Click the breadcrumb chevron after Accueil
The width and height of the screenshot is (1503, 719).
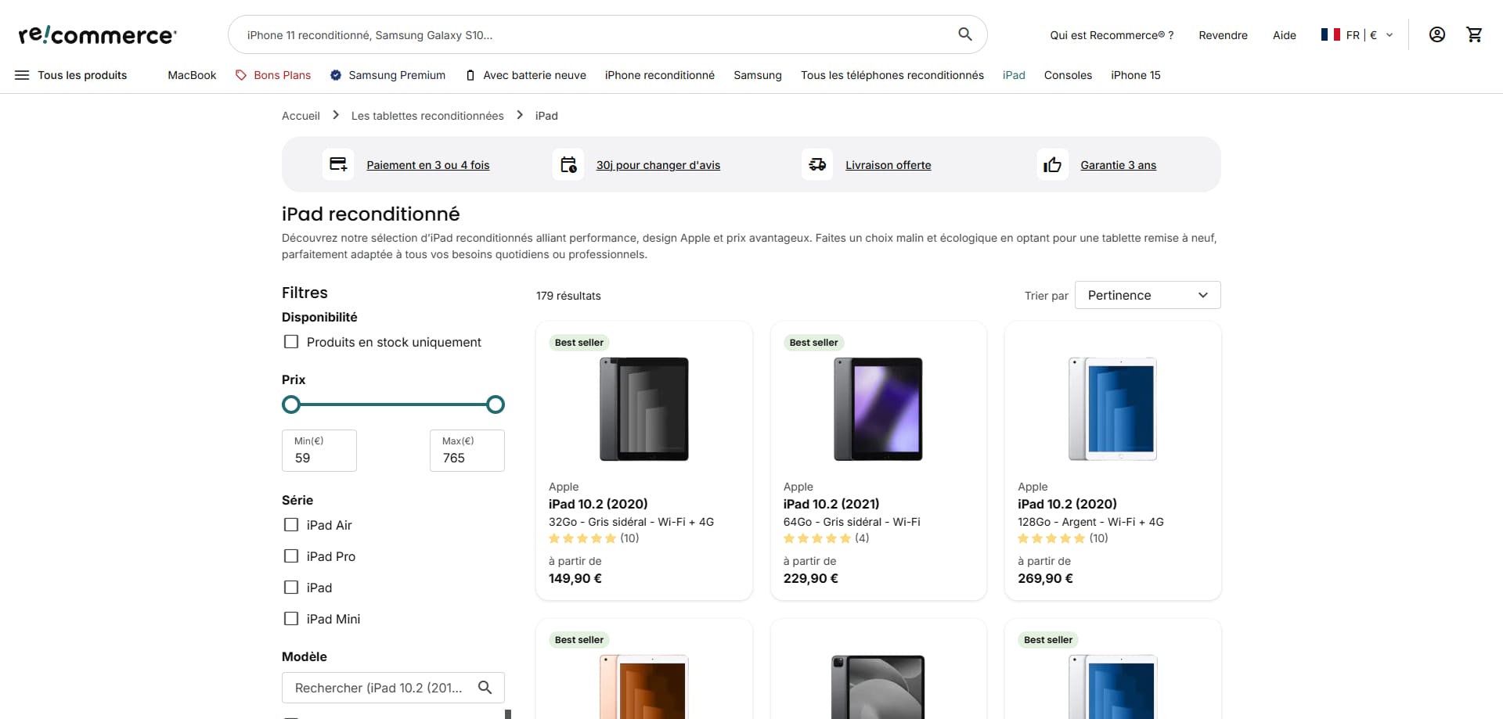[336, 115]
